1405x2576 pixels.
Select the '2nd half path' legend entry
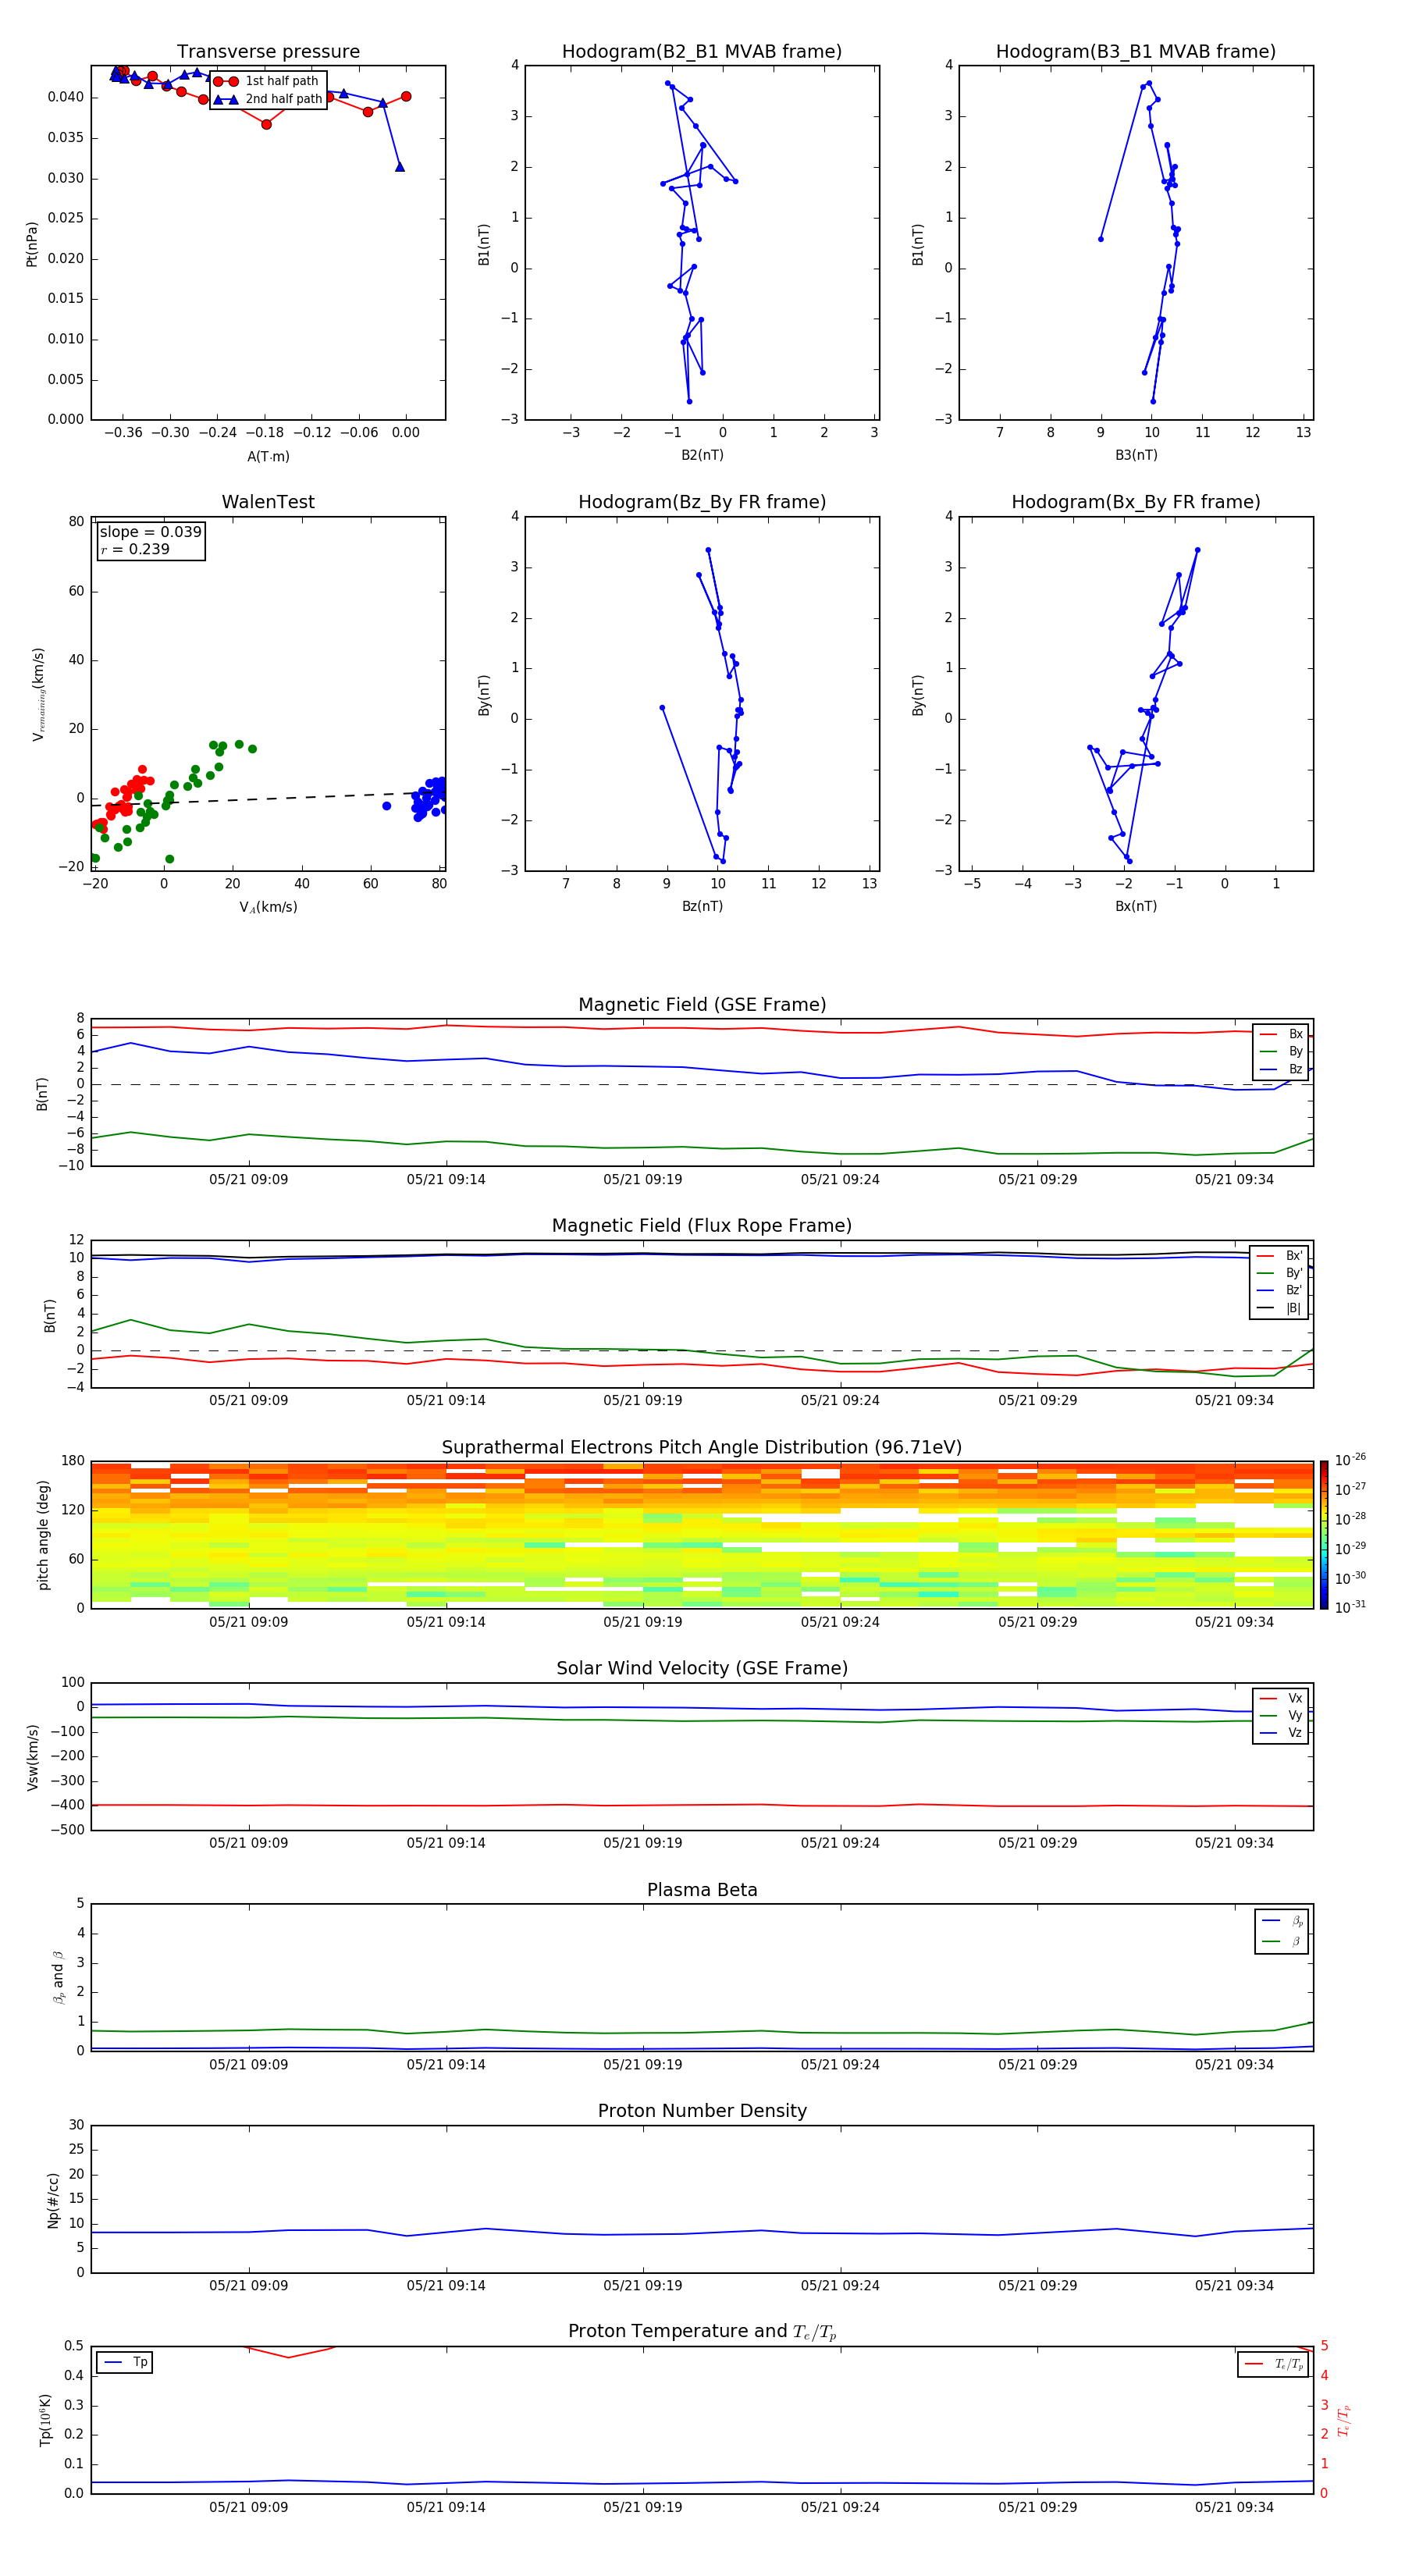tap(268, 99)
